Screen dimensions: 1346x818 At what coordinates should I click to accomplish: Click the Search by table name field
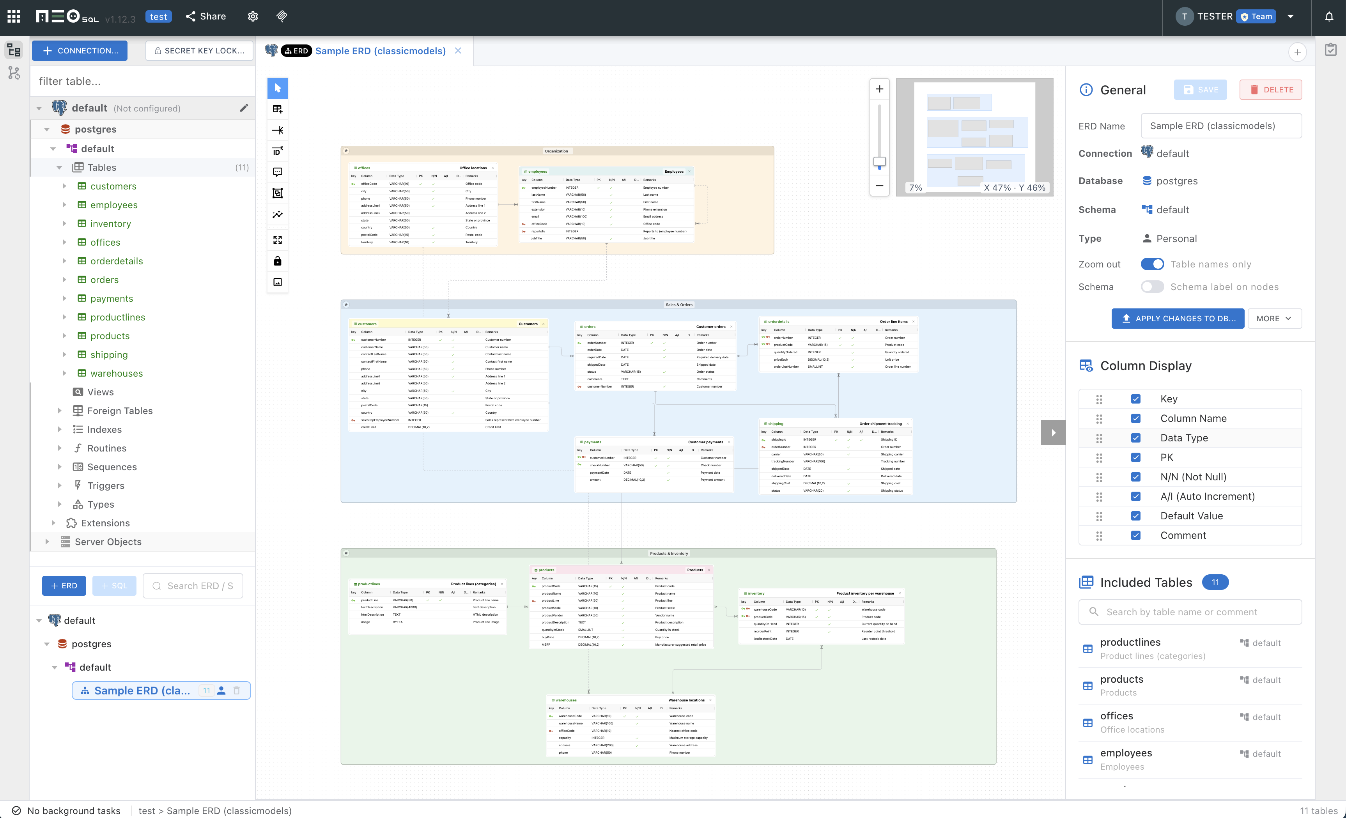coord(1190,612)
